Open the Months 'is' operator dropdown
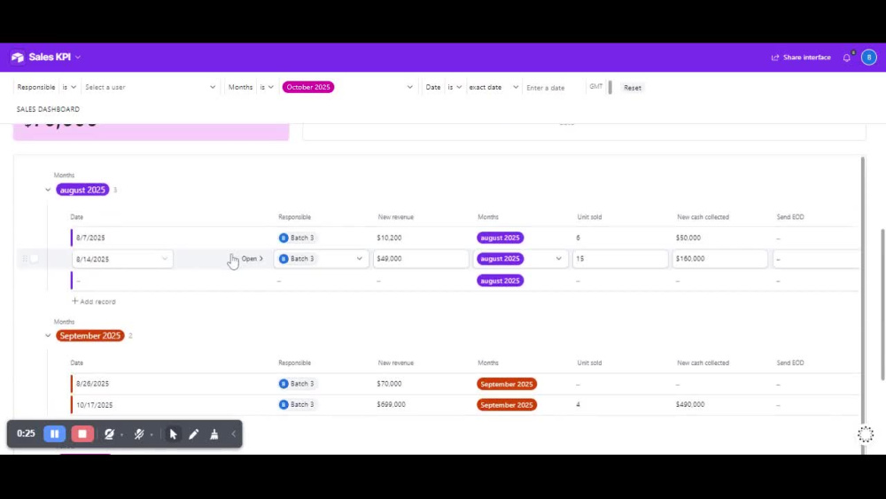The image size is (886, 499). pos(267,87)
